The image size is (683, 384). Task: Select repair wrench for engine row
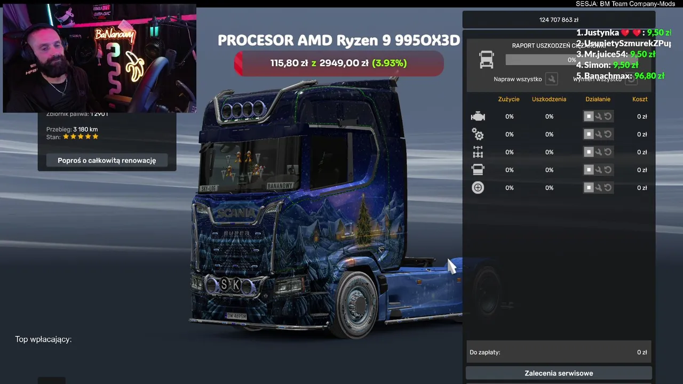pos(598,116)
